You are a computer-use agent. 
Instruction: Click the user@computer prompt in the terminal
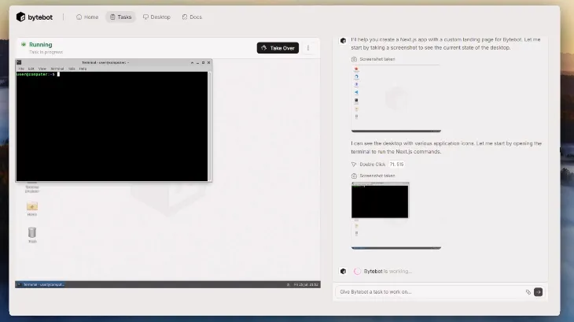[35, 74]
